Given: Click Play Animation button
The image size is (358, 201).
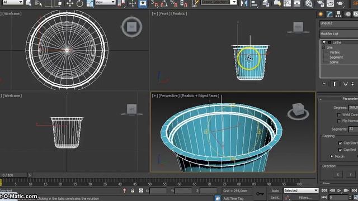Looking at the screenshot, I should coord(340,190).
